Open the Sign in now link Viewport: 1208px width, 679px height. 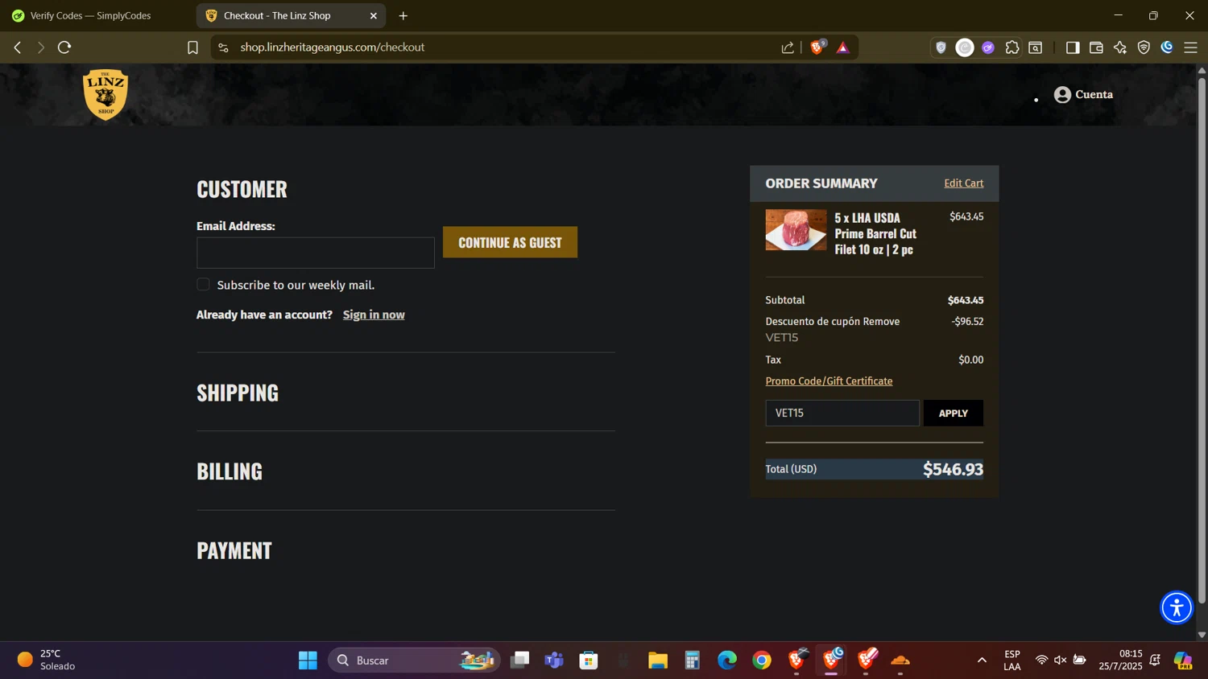tap(374, 315)
